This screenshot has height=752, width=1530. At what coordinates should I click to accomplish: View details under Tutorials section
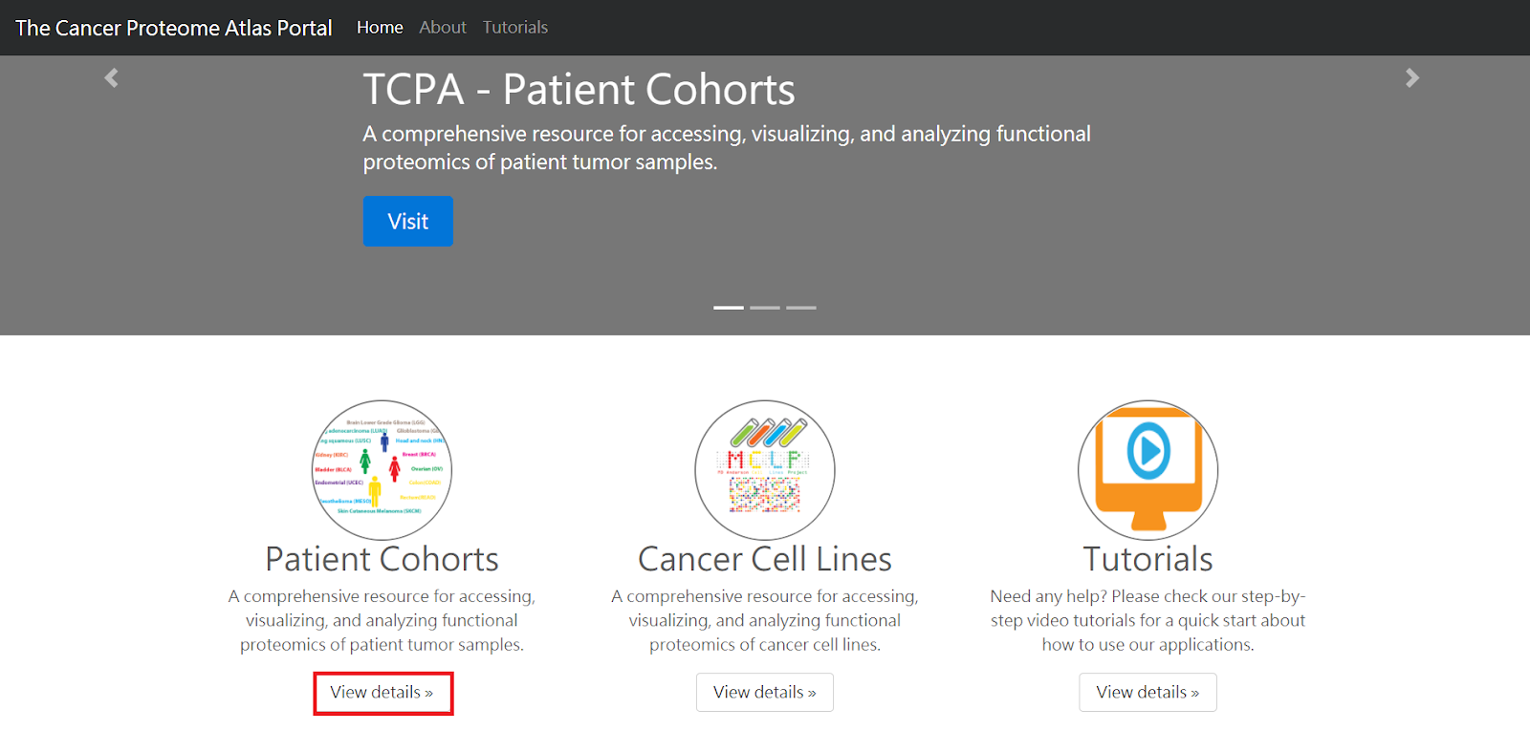1147,693
